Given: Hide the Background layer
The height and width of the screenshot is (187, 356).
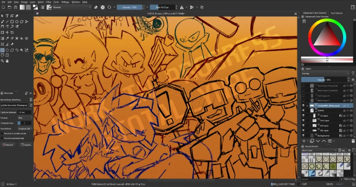Looking at the screenshot, I should click(303, 135).
